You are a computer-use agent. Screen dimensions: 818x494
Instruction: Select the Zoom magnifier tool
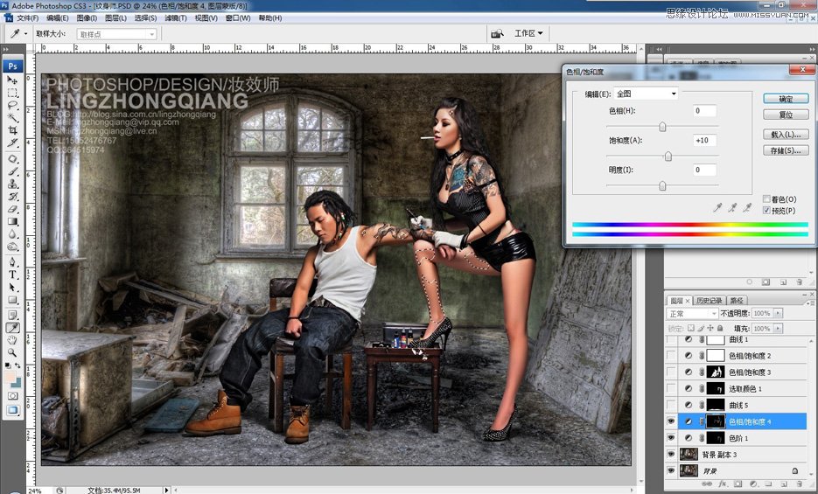(x=13, y=352)
